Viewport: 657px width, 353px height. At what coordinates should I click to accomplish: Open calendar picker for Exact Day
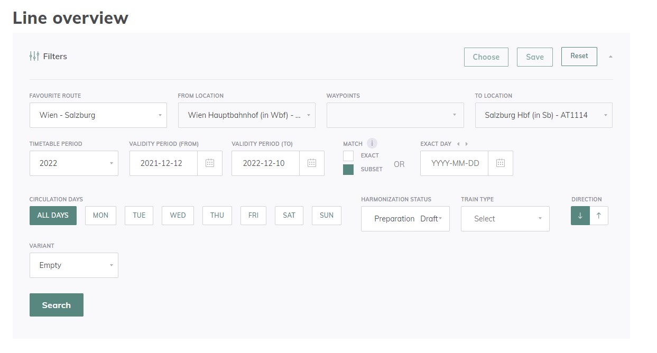pyautogui.click(x=501, y=163)
